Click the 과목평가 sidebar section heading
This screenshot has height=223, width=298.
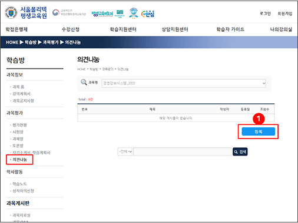(15, 113)
